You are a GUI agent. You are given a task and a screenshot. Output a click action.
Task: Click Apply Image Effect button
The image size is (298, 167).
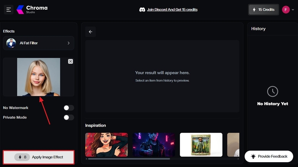pos(39,157)
